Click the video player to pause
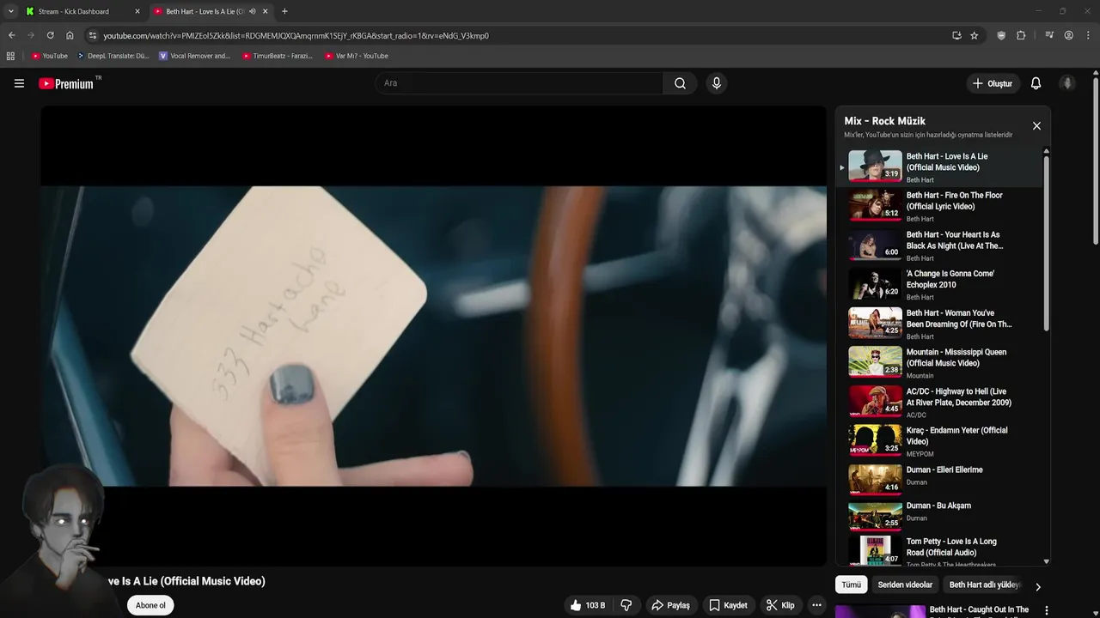 click(x=433, y=336)
